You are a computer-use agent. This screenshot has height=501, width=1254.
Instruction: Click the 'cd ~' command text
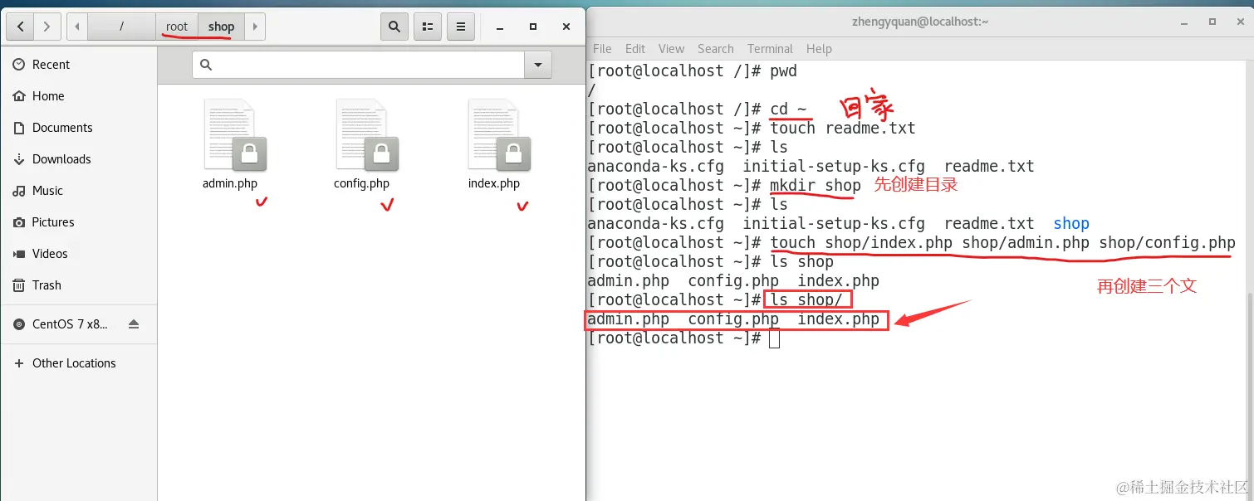(x=788, y=109)
